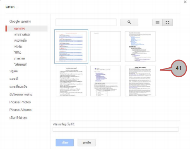
Task: Click the web address paste field
Action: [x=116, y=129]
